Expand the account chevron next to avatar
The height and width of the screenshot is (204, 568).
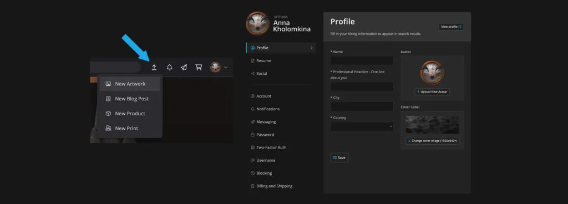[226, 67]
